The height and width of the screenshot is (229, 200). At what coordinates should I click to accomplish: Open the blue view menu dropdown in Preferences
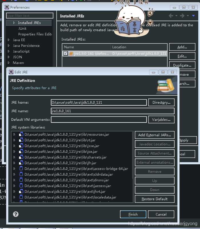click(x=193, y=16)
